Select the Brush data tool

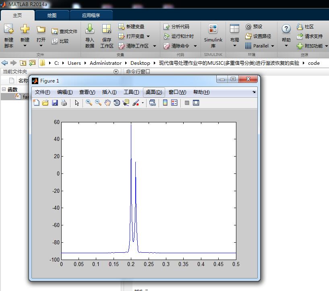(136, 103)
